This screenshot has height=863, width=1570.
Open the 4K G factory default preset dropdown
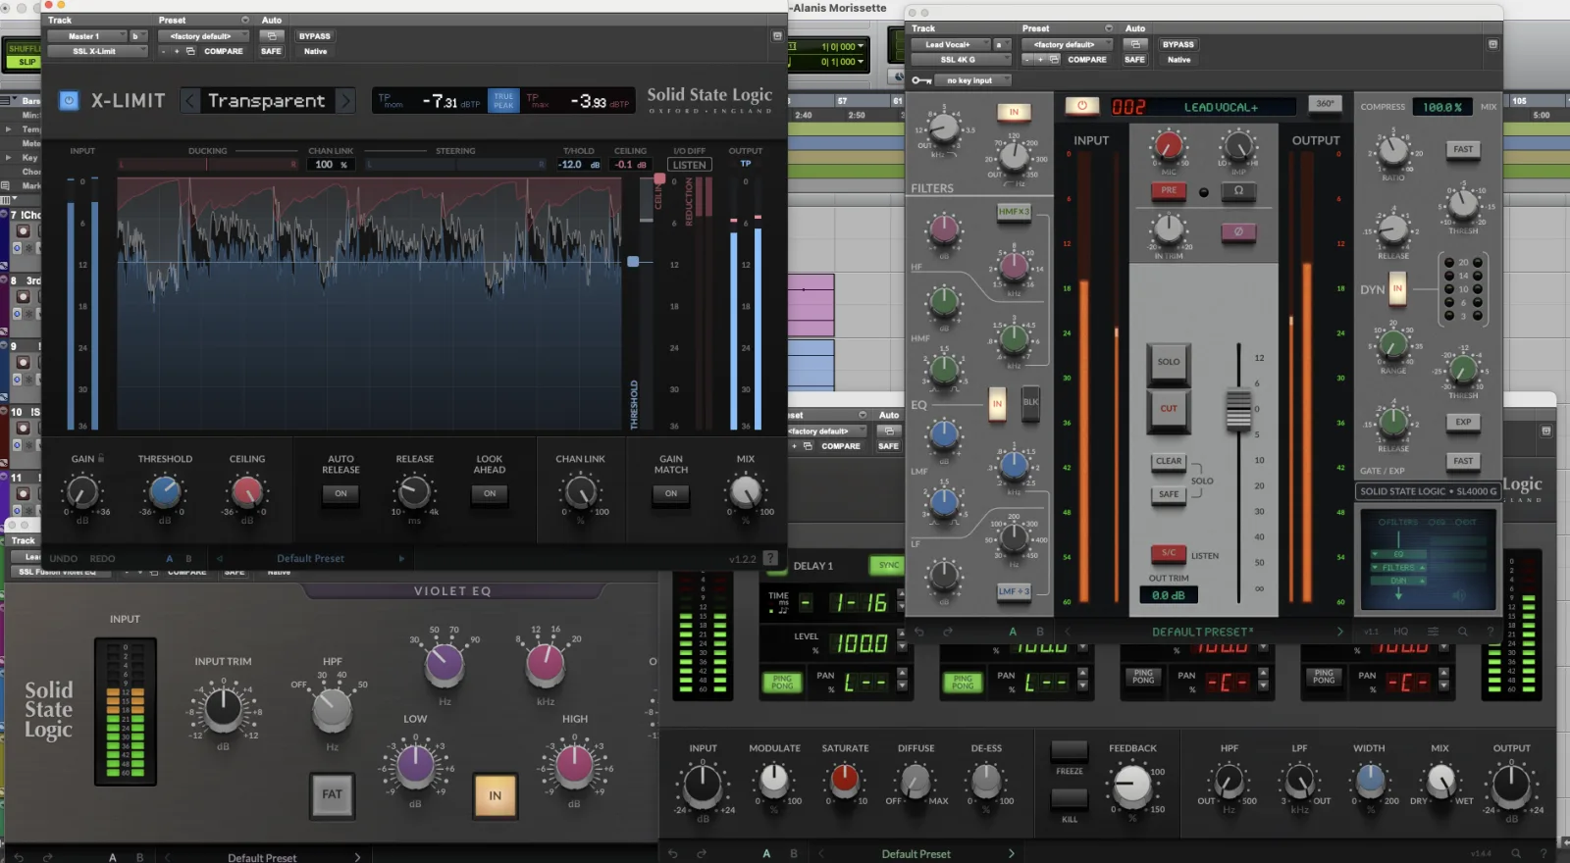pos(1068,44)
